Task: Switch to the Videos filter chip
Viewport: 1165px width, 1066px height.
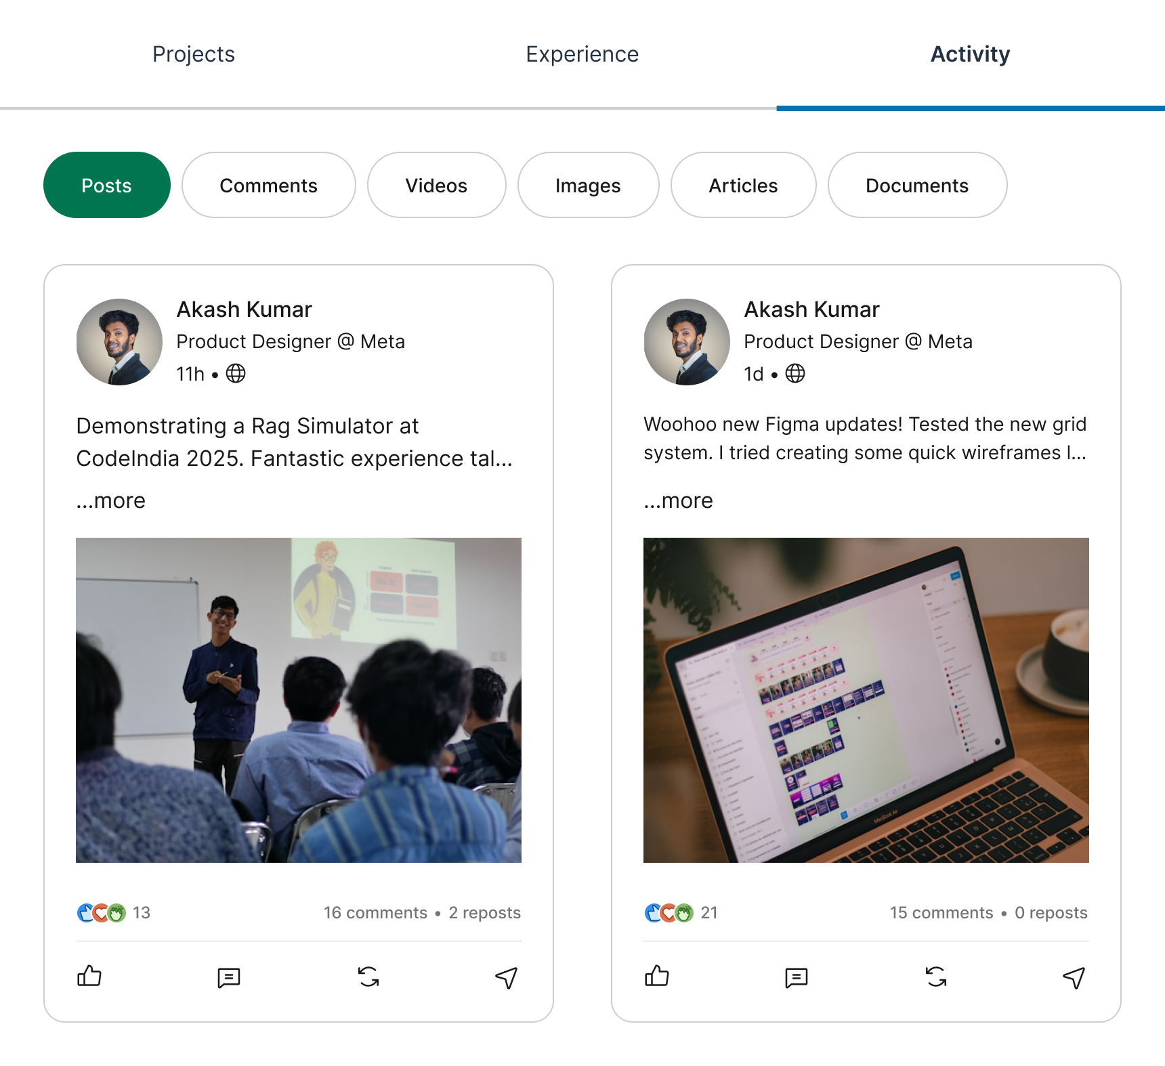Action: click(436, 185)
